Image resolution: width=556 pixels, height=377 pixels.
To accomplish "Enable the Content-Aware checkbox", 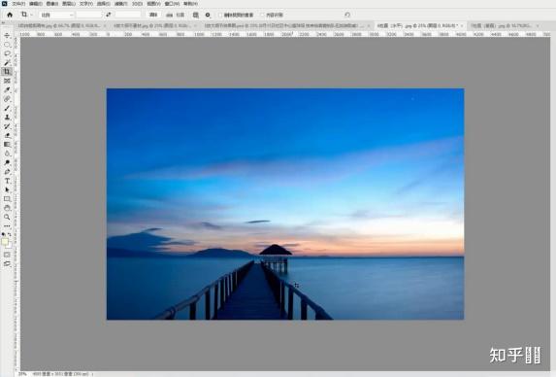I will point(262,15).
